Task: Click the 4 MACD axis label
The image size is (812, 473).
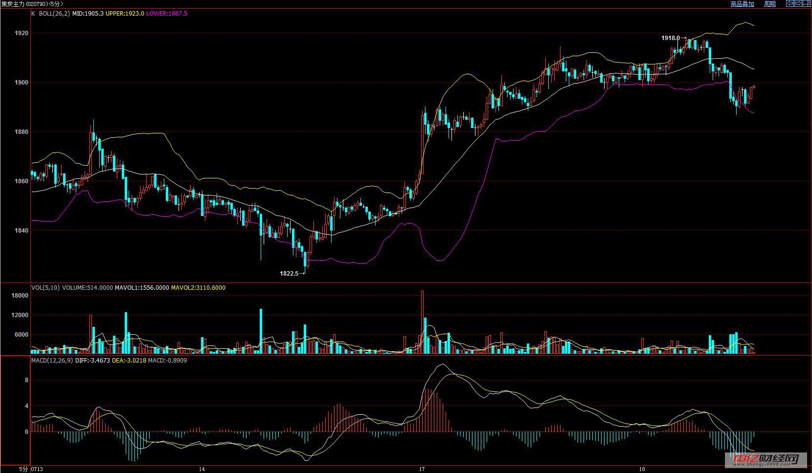Action: tap(26, 406)
